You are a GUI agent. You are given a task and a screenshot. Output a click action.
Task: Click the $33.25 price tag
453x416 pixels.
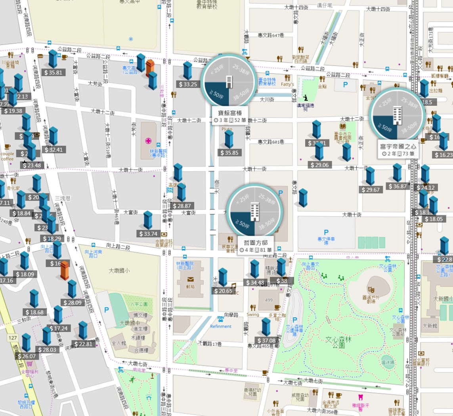coord(188,84)
